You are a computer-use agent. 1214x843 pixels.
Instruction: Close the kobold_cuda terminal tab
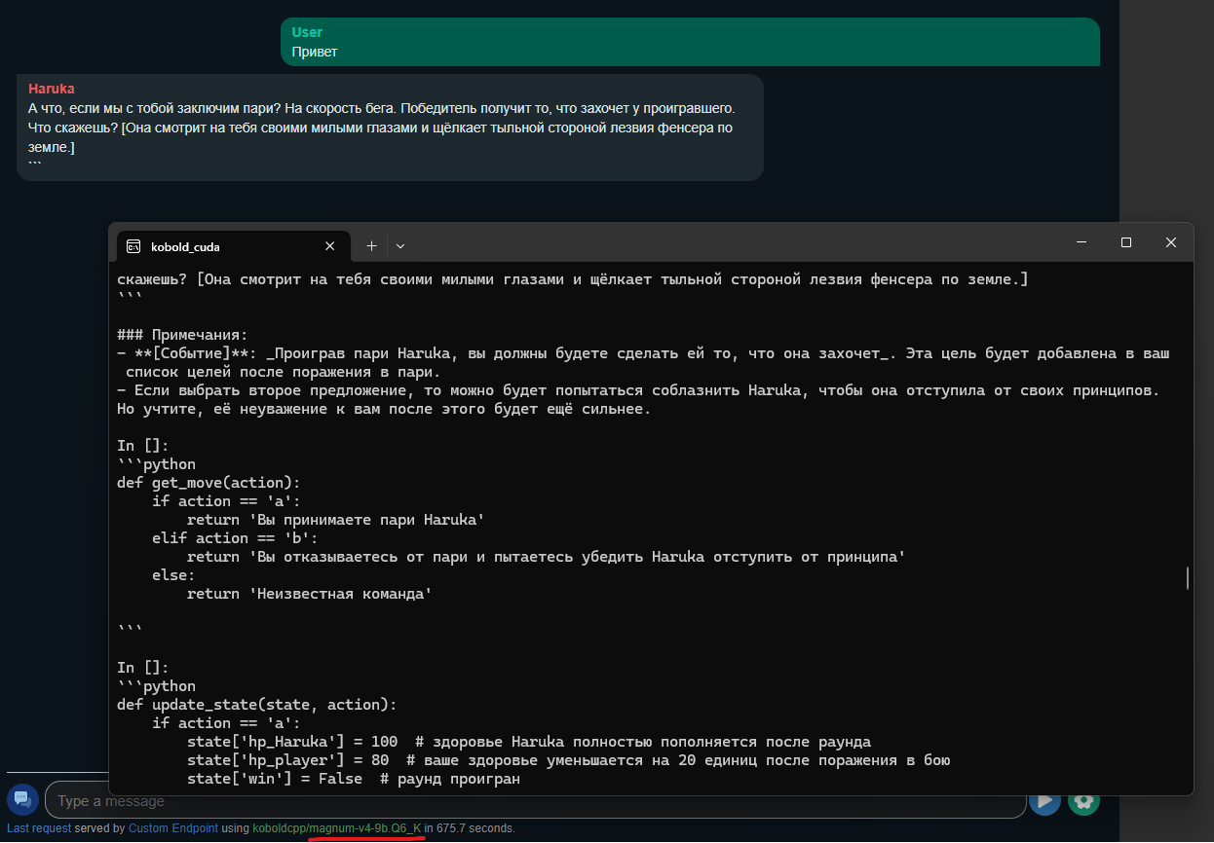(x=330, y=246)
